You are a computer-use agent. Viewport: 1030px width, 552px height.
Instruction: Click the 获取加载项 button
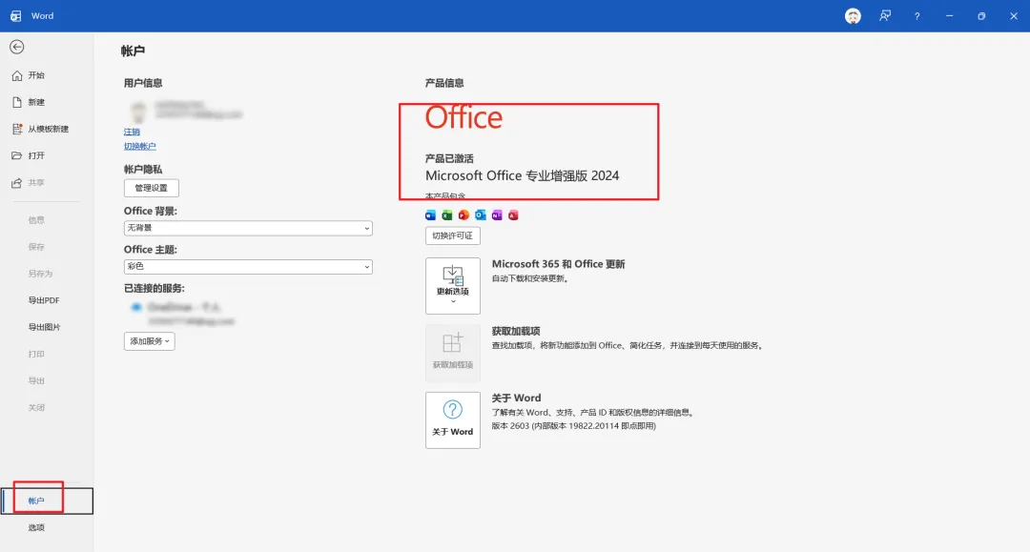453,353
